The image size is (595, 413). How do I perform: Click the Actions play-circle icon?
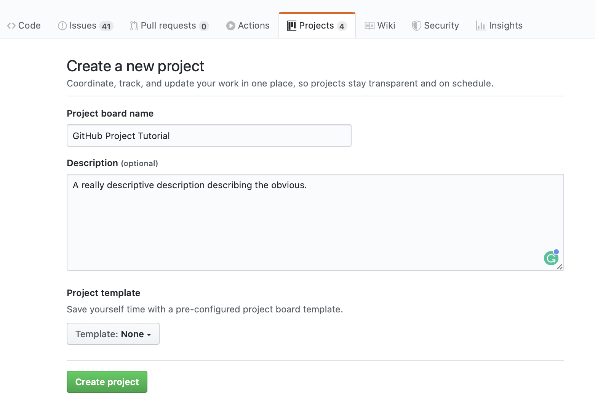pos(230,25)
